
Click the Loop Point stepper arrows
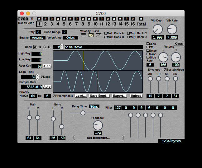(38, 77)
